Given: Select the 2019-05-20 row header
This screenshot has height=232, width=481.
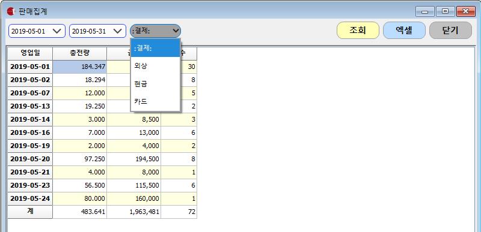Looking at the screenshot, I should 30,159.
